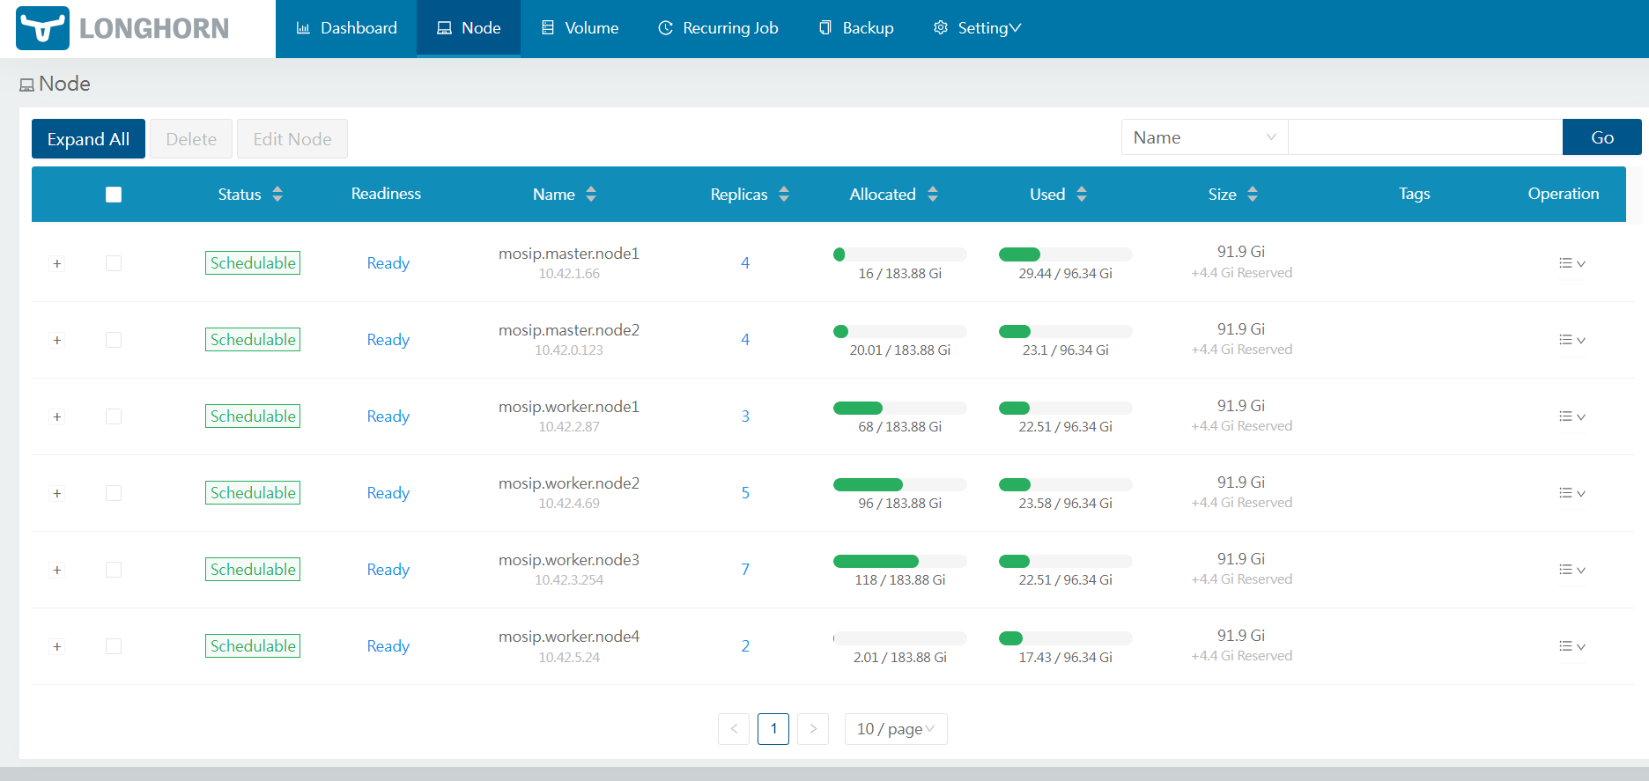Go to the Backup tab
Screen dimensions: 1649x781
856,28
